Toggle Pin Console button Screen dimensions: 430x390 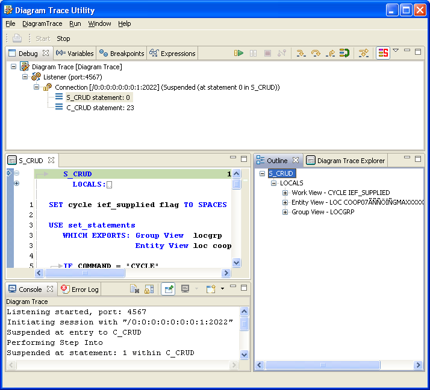pyautogui.click(x=168, y=289)
